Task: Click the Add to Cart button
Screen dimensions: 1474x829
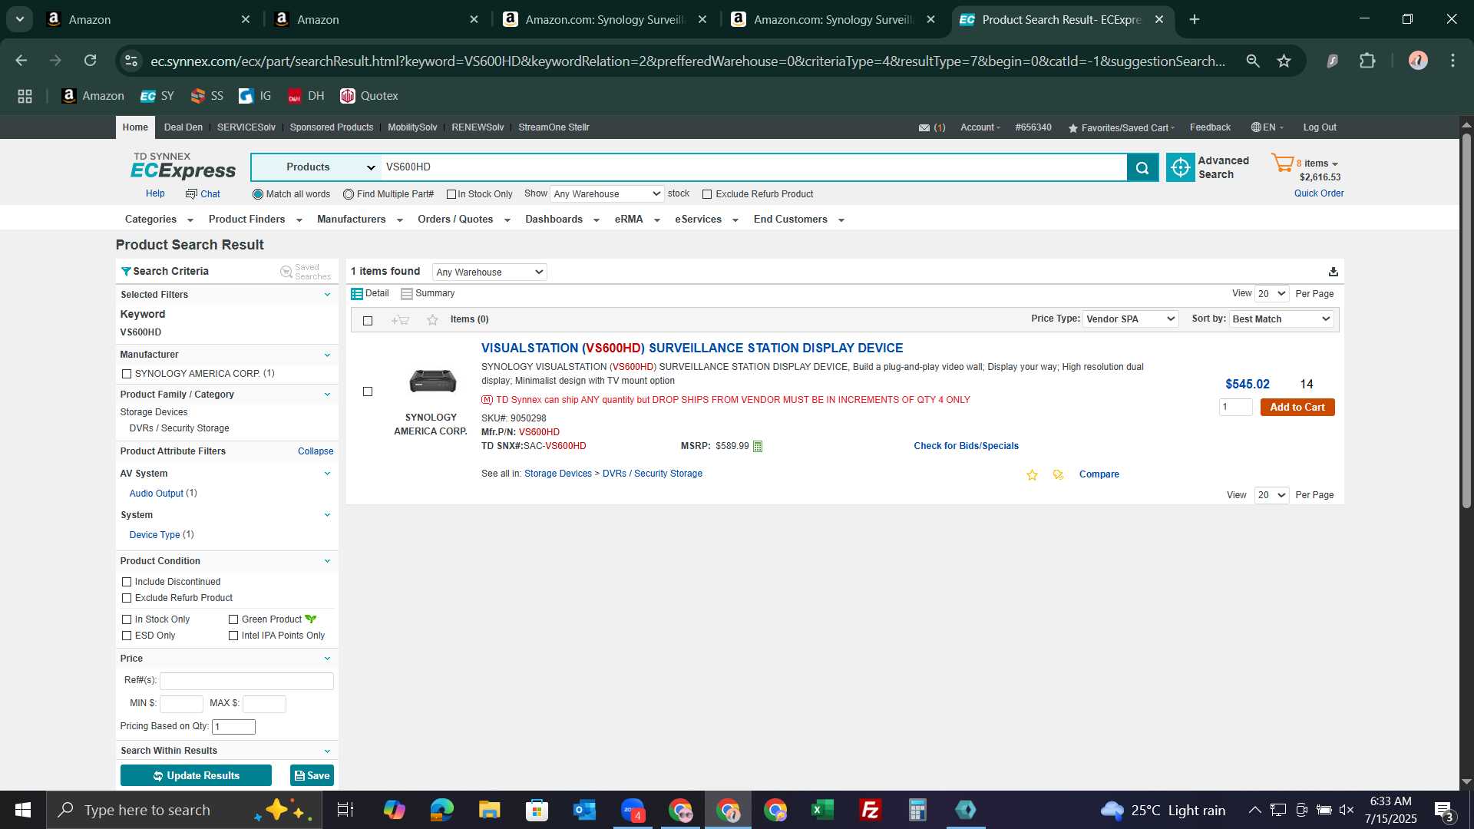Action: click(x=1297, y=408)
